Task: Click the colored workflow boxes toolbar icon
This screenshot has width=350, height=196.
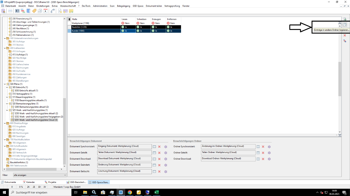Action: click(x=23, y=11)
